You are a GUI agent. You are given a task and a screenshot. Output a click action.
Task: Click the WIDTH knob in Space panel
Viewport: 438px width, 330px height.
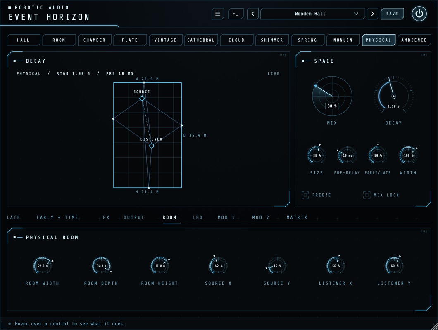tap(408, 156)
